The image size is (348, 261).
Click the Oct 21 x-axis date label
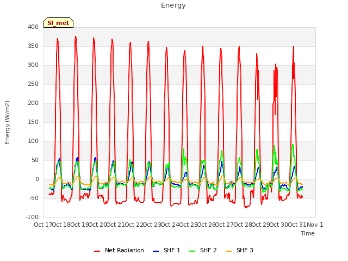pos(116,225)
